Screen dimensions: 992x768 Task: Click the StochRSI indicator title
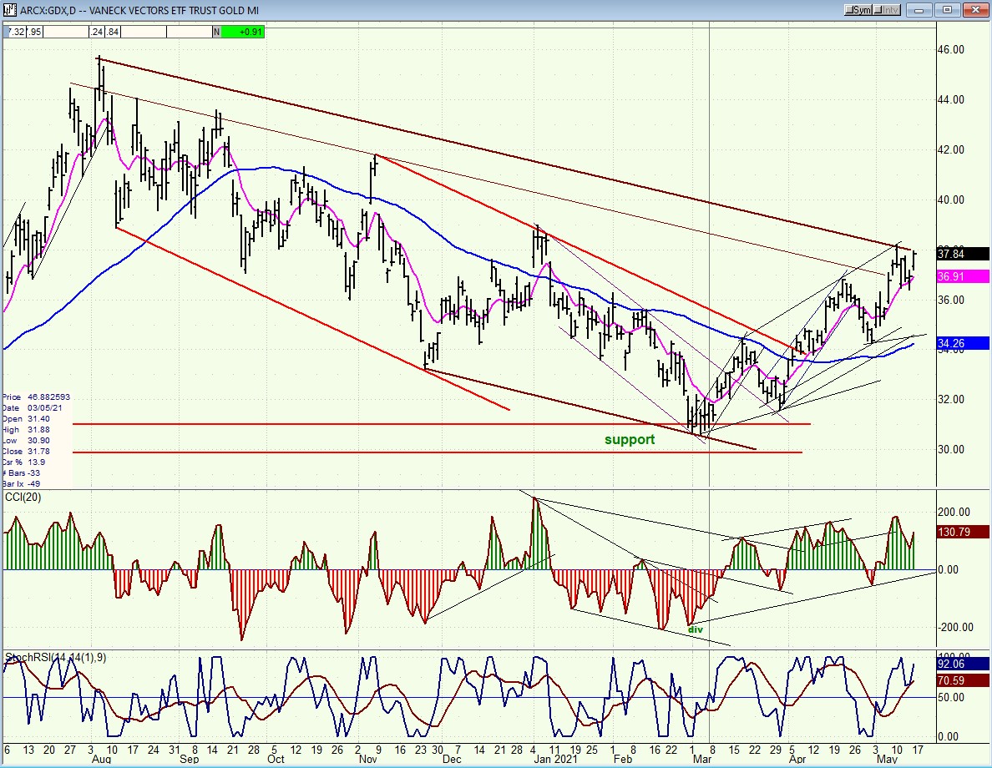pyautogui.click(x=54, y=658)
